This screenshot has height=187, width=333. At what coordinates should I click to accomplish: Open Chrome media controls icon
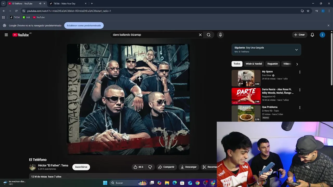click(317, 11)
